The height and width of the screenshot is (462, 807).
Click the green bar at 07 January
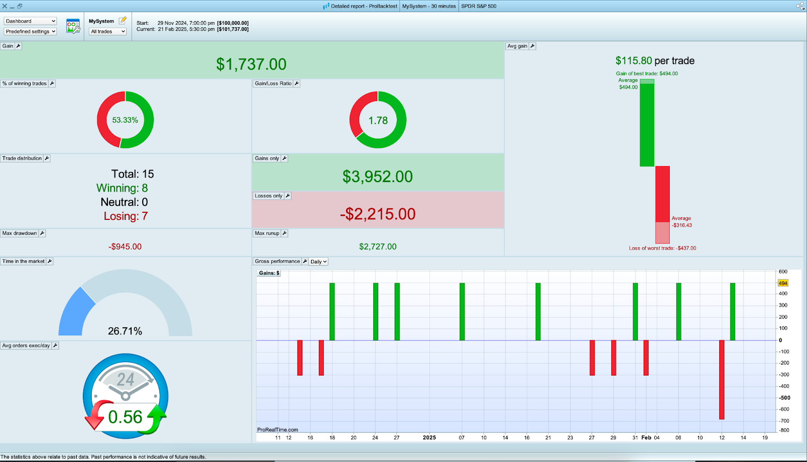(462, 312)
